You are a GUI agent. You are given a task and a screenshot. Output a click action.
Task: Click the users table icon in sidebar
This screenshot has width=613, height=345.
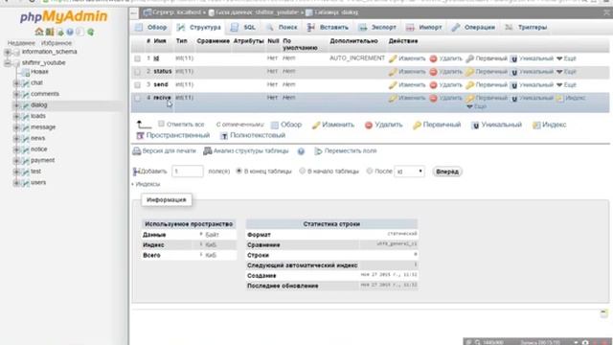click(26, 183)
